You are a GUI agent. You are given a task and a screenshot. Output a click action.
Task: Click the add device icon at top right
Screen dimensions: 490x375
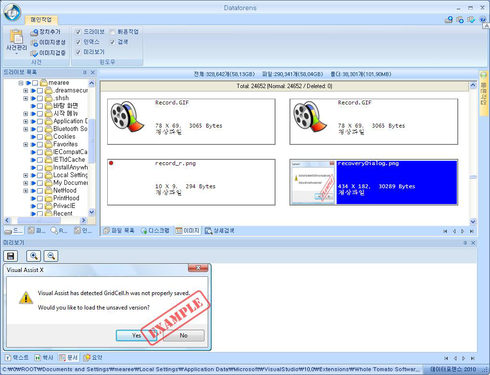(x=449, y=20)
